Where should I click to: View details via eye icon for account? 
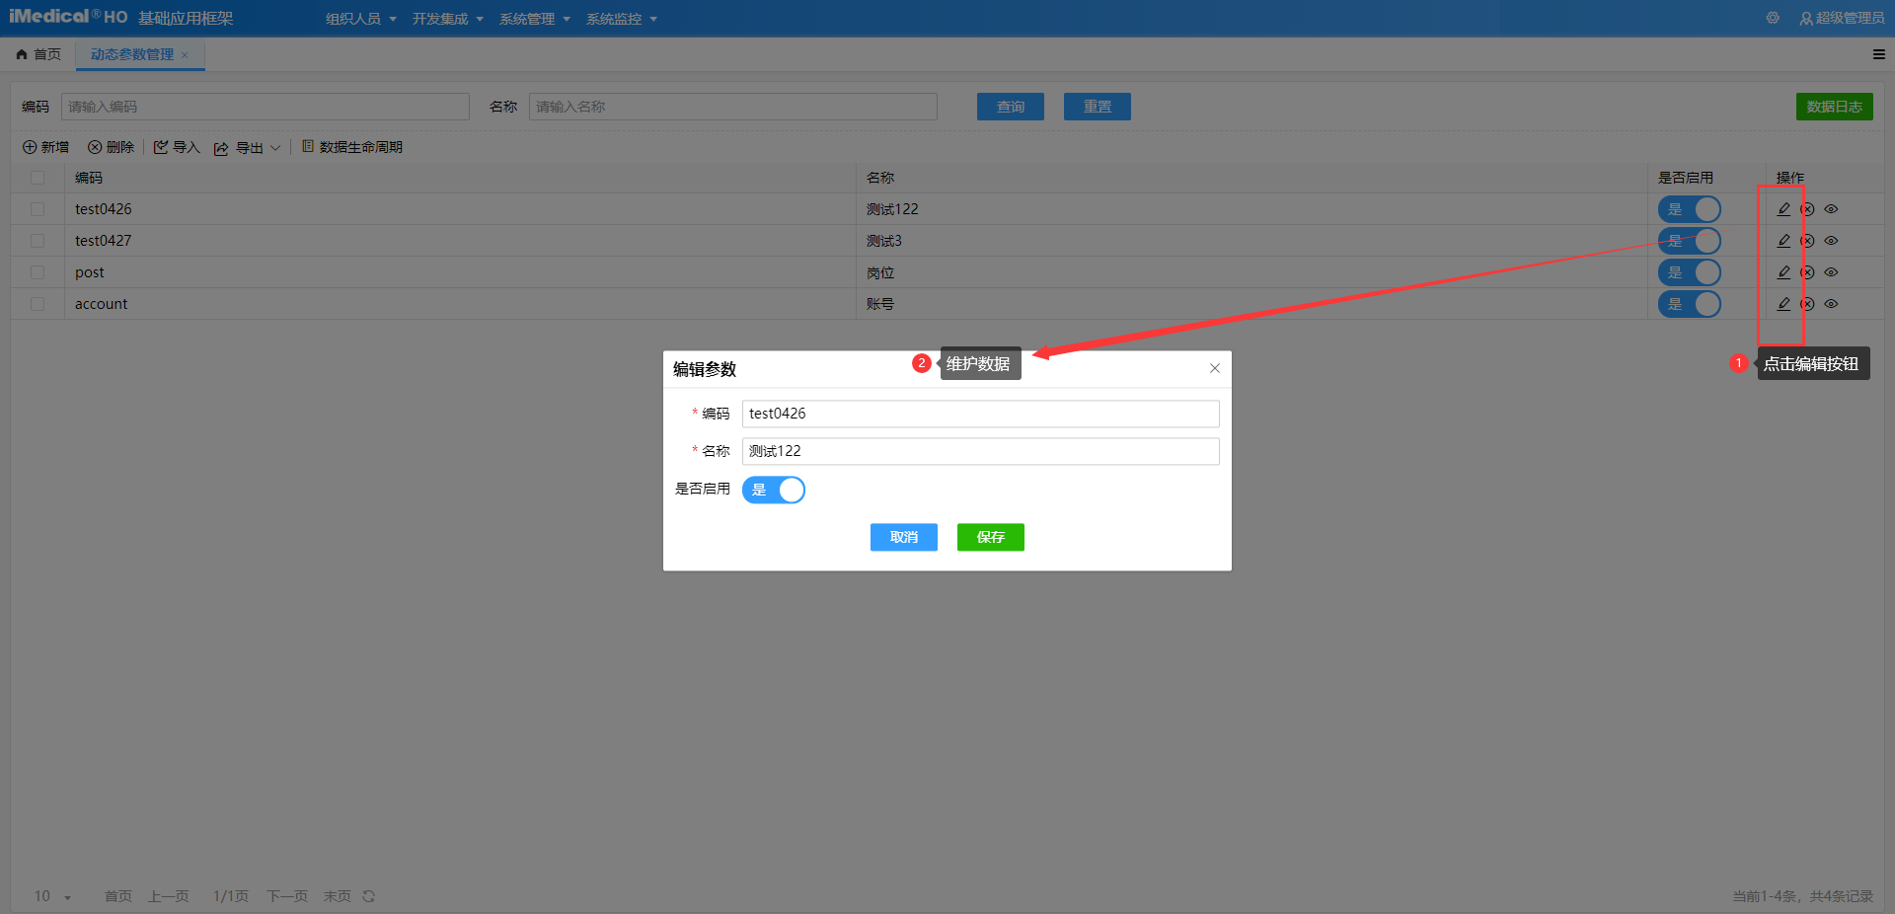[1831, 304]
